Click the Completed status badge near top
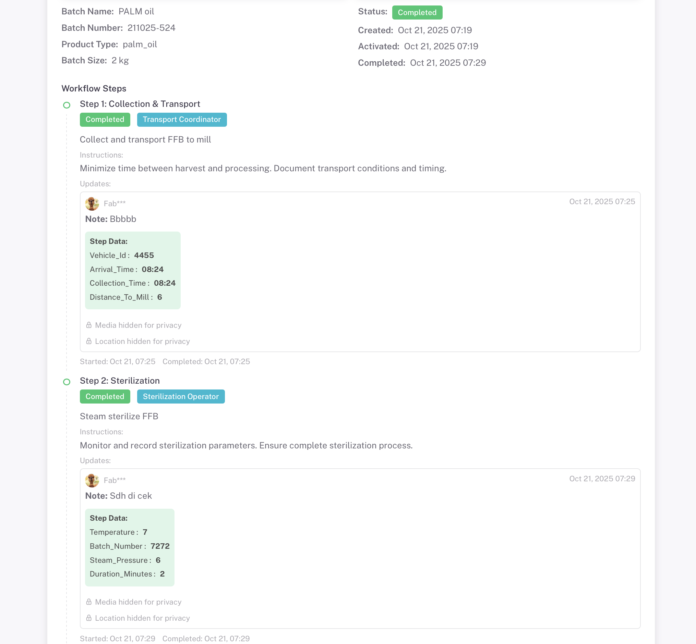 click(417, 12)
